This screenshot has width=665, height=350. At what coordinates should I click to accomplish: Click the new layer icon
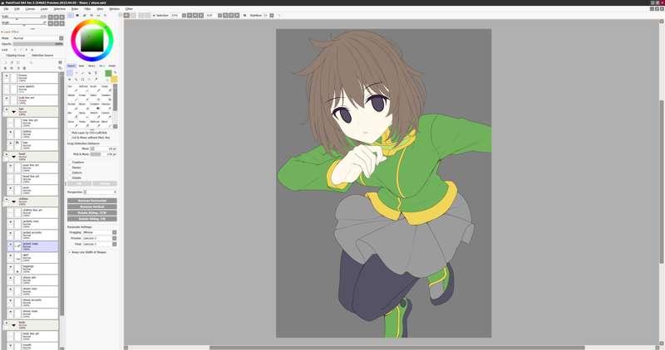click(x=5, y=62)
